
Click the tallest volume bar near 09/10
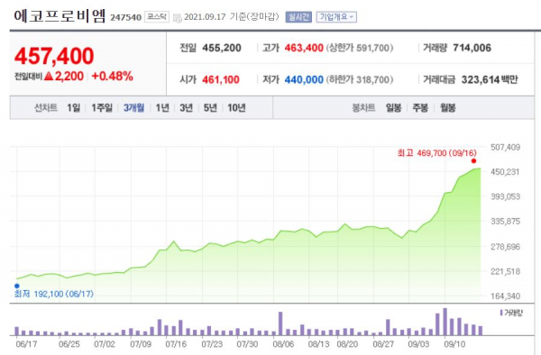445,322
